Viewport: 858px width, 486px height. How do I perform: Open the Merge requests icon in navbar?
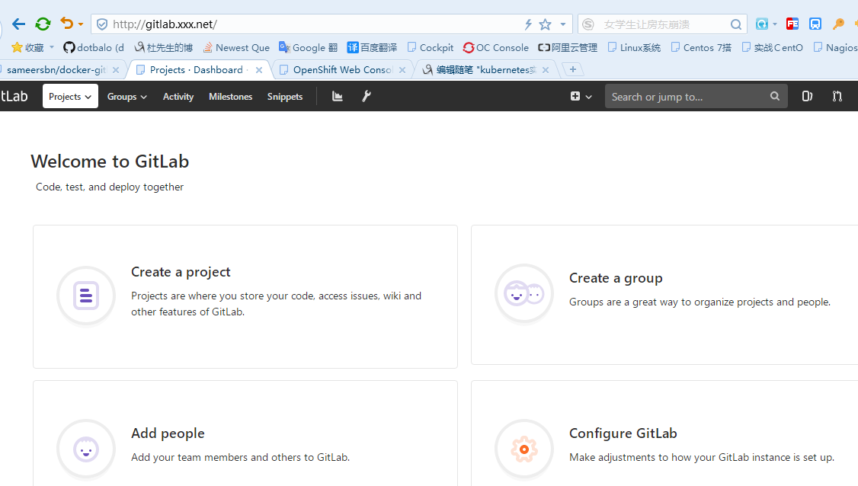(837, 96)
